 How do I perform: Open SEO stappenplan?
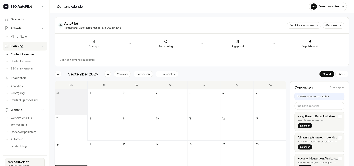pos(22,69)
